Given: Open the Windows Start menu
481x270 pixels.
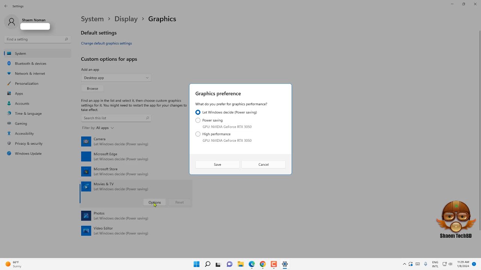Looking at the screenshot, I should point(197,264).
